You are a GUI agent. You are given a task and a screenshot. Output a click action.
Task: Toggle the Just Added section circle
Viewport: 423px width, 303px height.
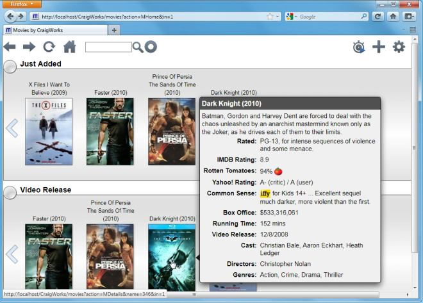(x=10, y=67)
